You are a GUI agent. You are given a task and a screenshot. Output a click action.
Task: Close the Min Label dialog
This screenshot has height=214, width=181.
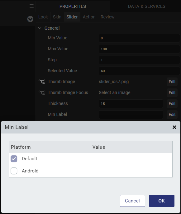[x=174, y=127]
